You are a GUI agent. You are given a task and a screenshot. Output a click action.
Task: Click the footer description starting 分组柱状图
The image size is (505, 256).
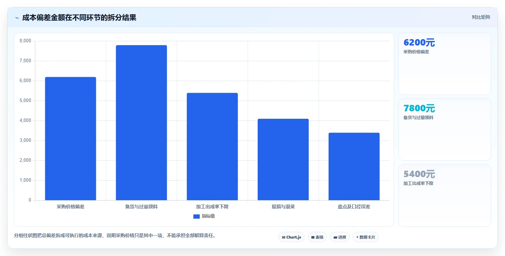coord(115,235)
